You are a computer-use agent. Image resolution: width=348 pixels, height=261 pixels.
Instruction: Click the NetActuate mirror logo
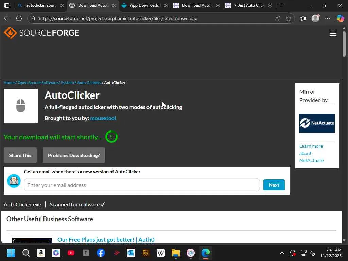click(x=317, y=123)
